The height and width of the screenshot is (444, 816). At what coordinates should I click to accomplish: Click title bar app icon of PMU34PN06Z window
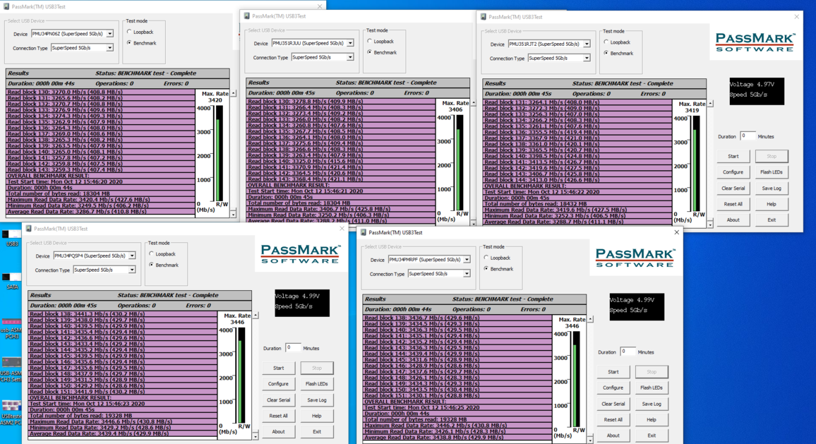pos(7,7)
